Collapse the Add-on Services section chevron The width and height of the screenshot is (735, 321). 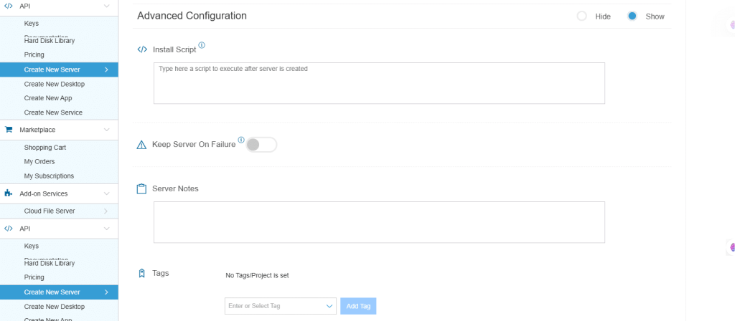[106, 193]
